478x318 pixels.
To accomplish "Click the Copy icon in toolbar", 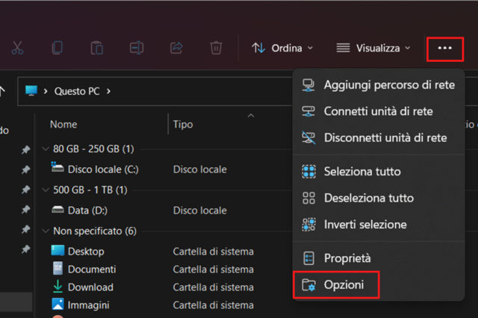I will (58, 48).
